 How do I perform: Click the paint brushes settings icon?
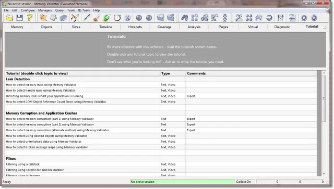43,18
